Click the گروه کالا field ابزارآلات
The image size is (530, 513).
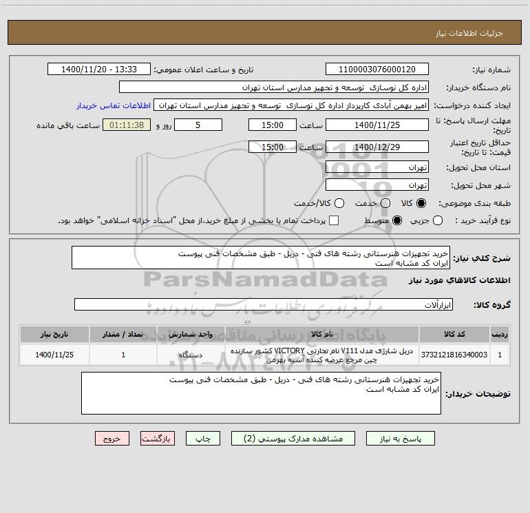point(264,304)
